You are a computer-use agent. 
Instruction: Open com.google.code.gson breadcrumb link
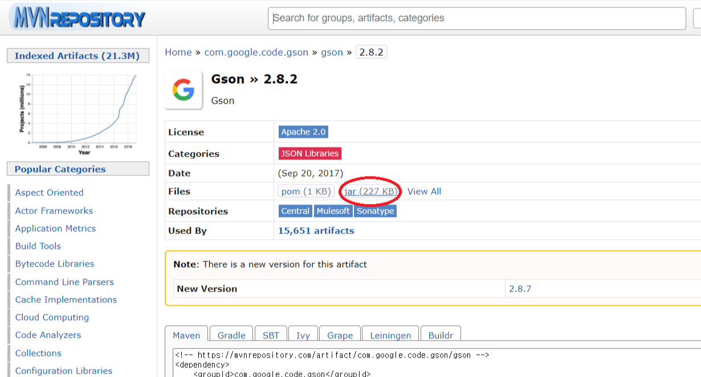256,52
